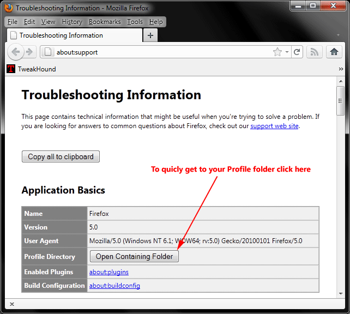Viewport: 350px width, 314px height.
Task: Show more bookmarks chevron
Action: tap(341, 69)
